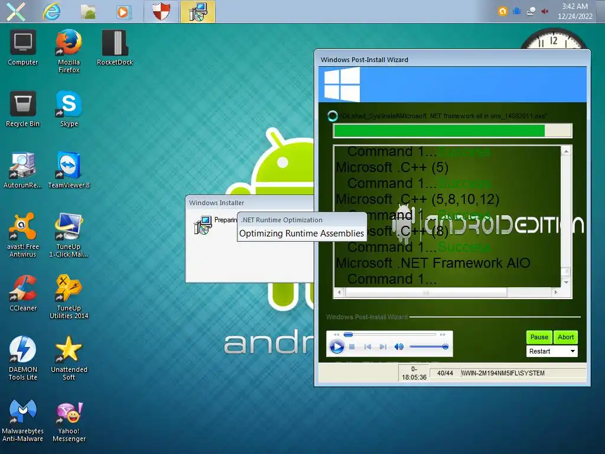The image size is (605, 454).
Task: Open the AutorunRe... desktop shortcut
Action: coord(23,170)
